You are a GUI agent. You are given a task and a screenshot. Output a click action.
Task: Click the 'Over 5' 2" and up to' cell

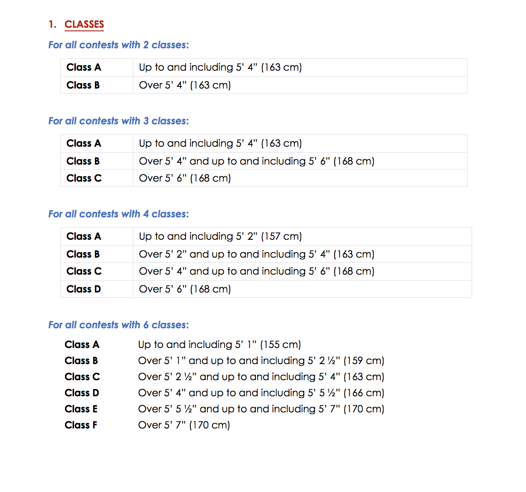point(256,254)
